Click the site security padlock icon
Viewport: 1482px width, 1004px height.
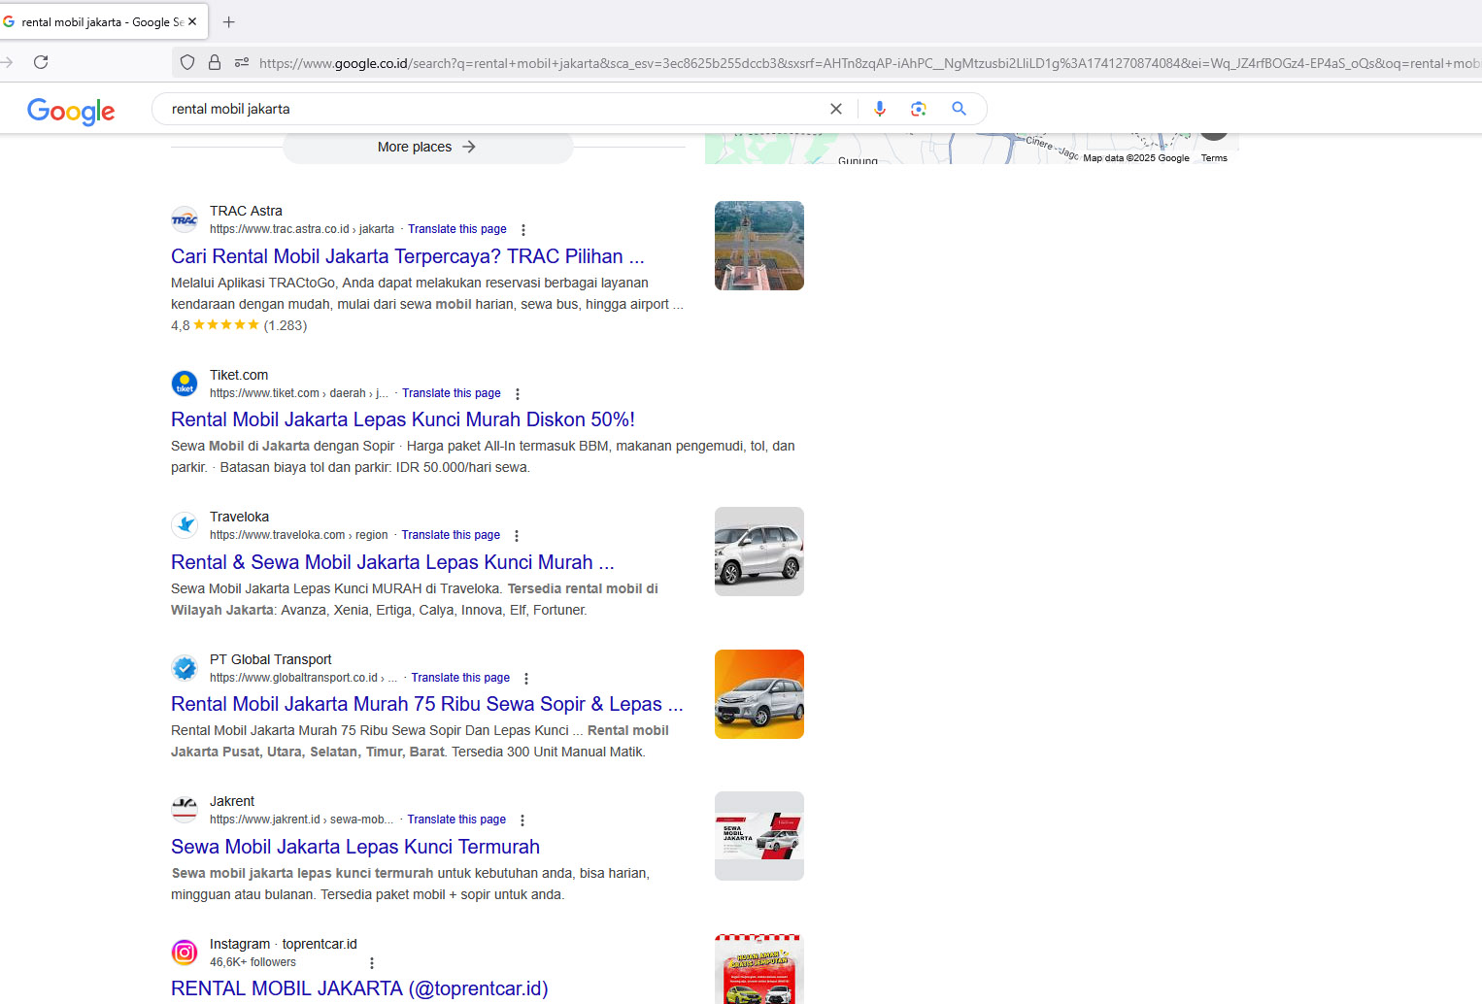coord(215,62)
